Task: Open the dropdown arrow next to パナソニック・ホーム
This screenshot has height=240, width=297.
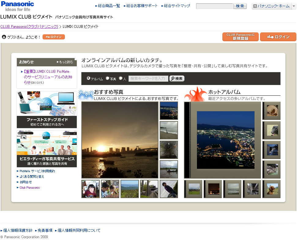Action: coord(293,6)
